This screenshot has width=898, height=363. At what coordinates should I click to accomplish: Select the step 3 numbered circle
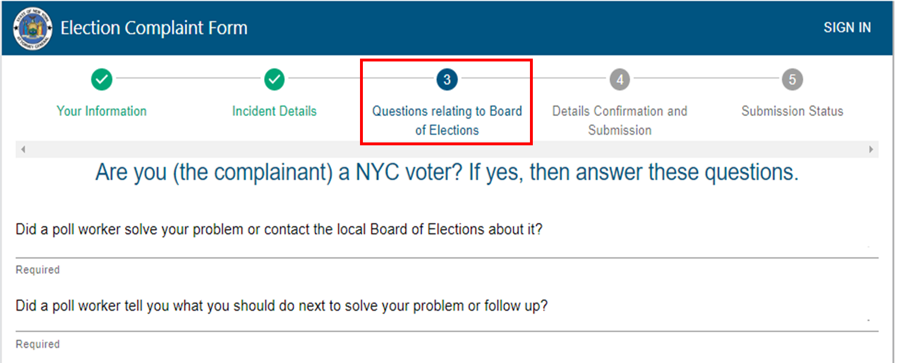point(447,79)
